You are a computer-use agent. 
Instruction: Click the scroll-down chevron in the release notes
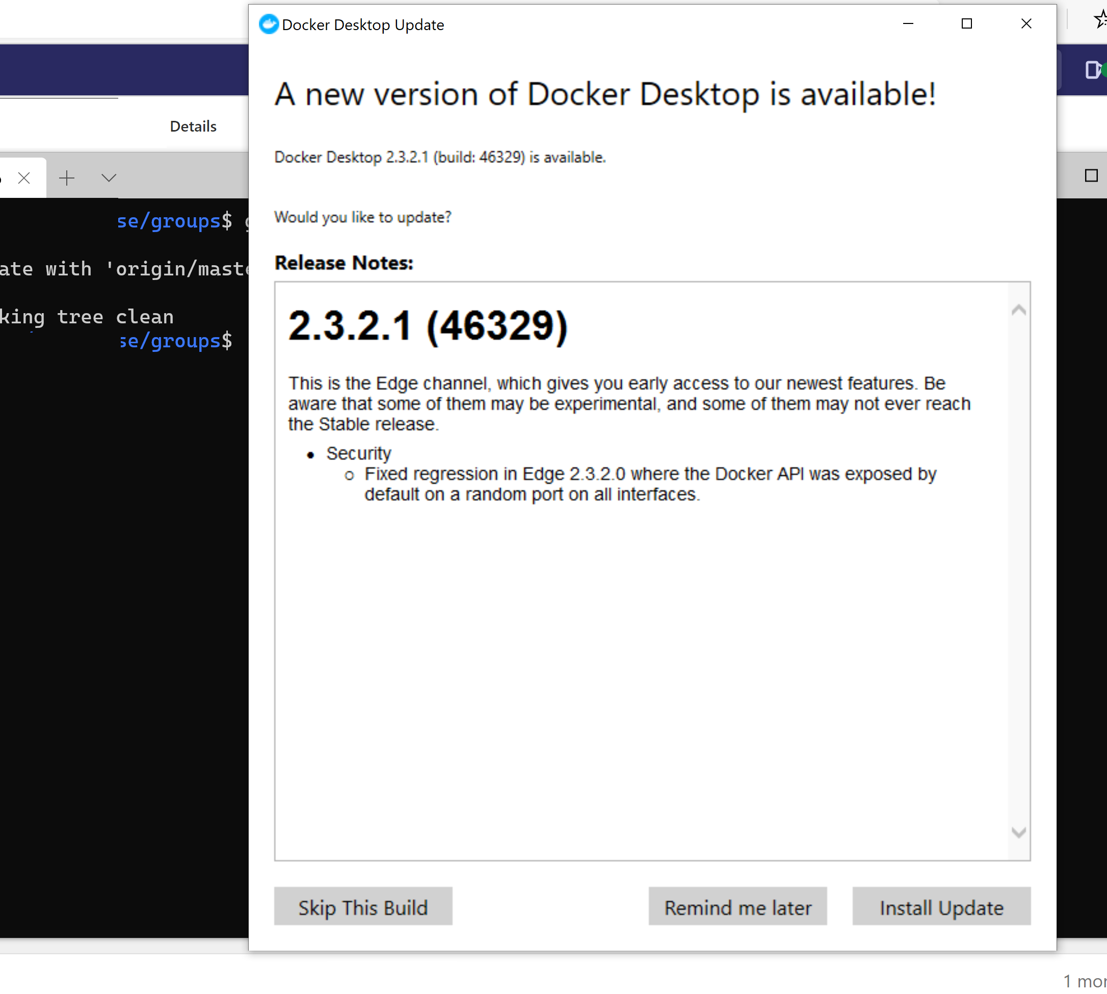tap(1018, 833)
